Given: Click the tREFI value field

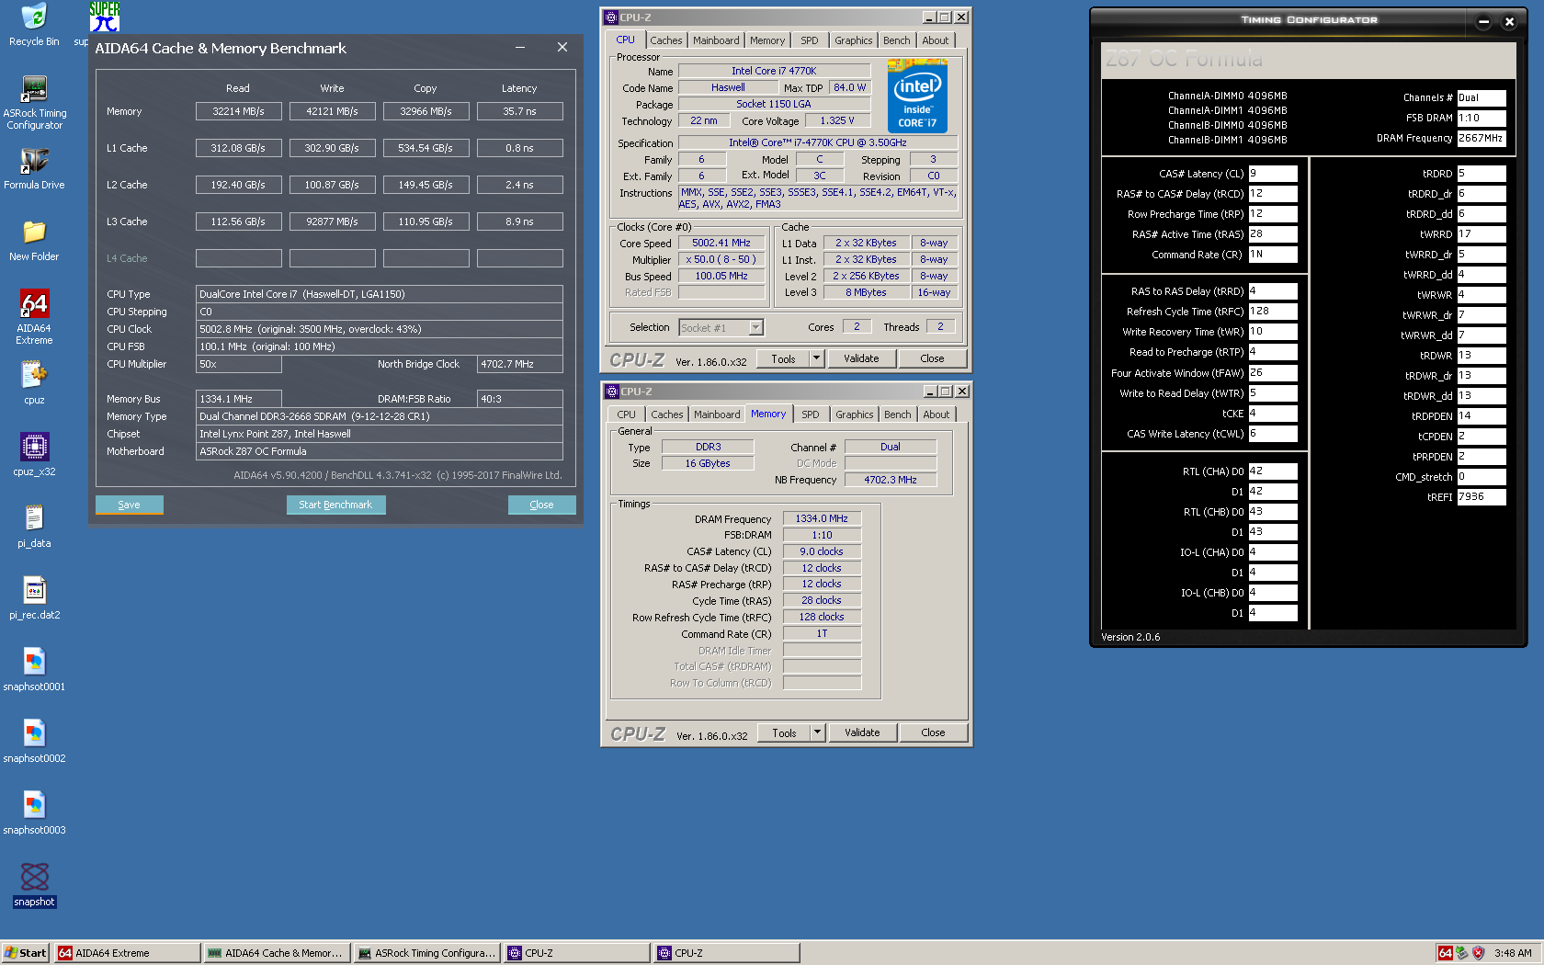Looking at the screenshot, I should [1482, 497].
